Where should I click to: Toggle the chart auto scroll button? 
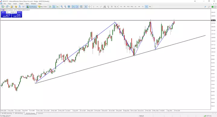(73, 7)
